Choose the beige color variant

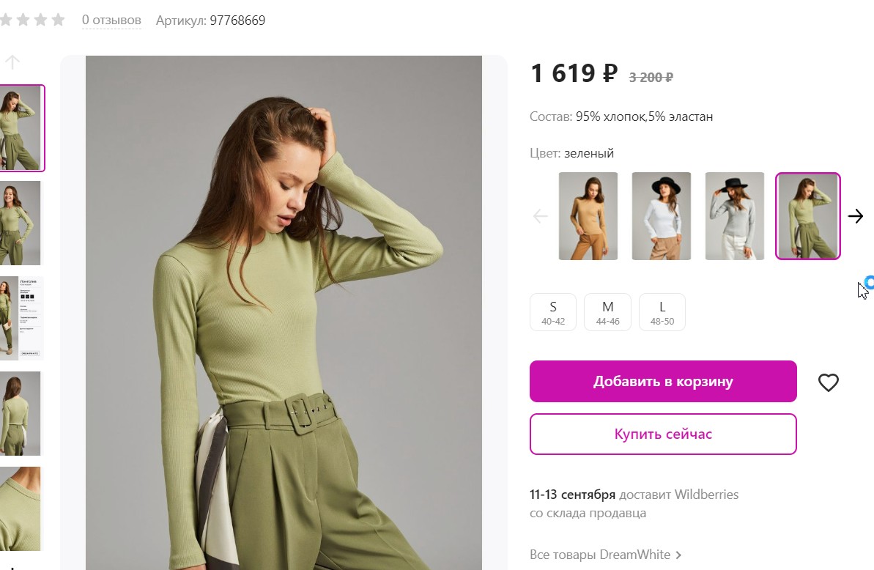[x=588, y=215]
